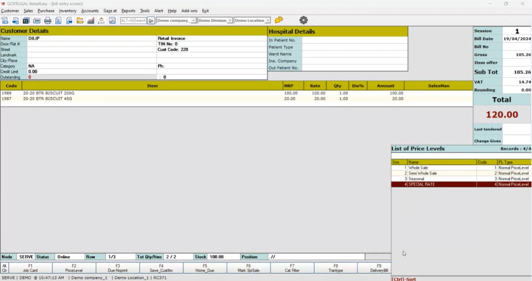
Task: Click the F2 PriceLevel button
Action: point(74,268)
